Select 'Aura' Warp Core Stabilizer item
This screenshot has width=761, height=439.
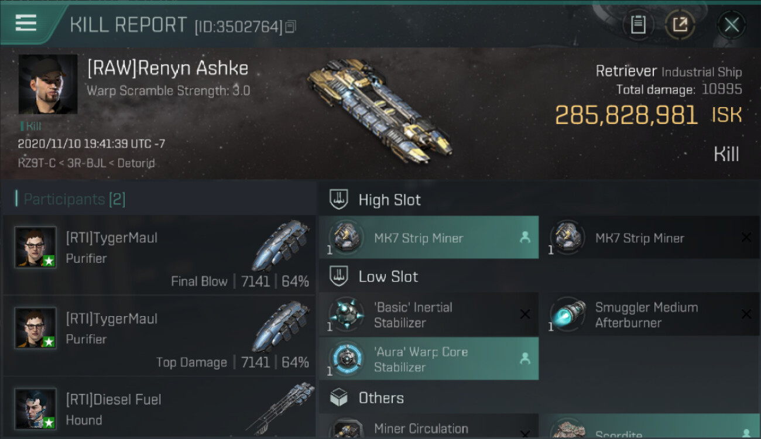pyautogui.click(x=429, y=359)
